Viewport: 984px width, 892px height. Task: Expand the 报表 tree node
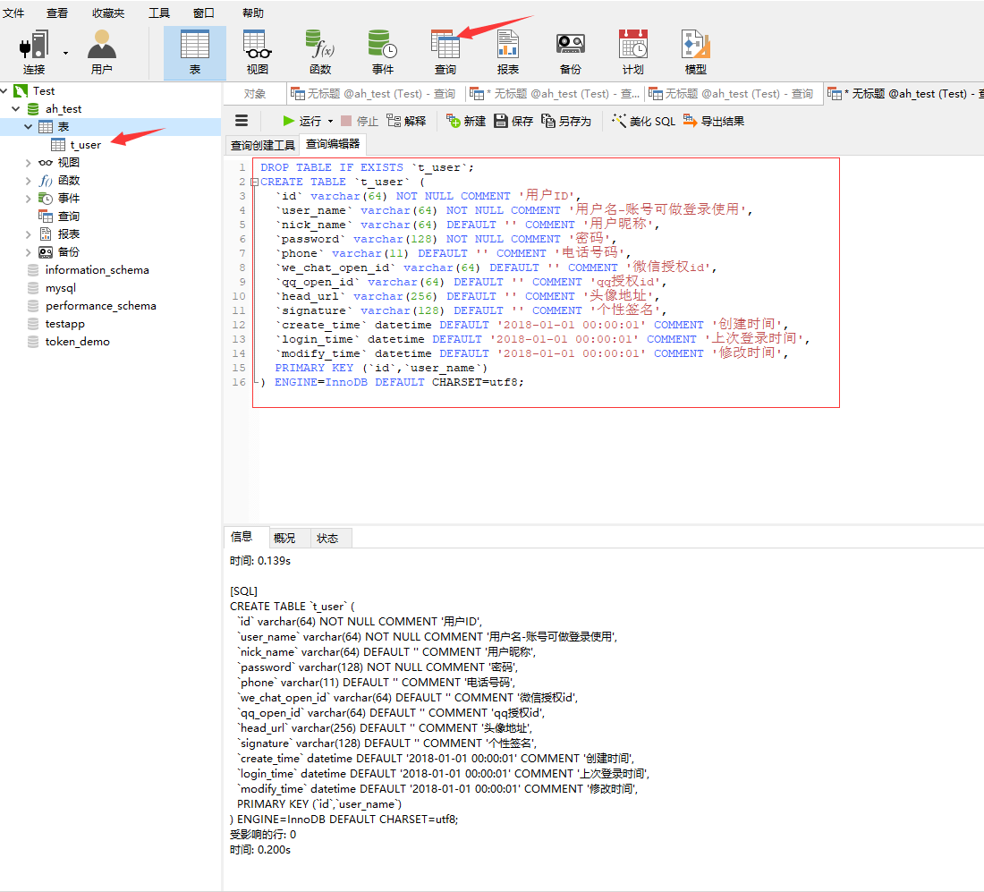pos(29,234)
